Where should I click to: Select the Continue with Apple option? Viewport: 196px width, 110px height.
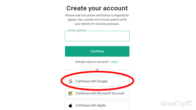click(97, 105)
